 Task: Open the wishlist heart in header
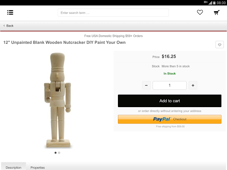[200, 12]
